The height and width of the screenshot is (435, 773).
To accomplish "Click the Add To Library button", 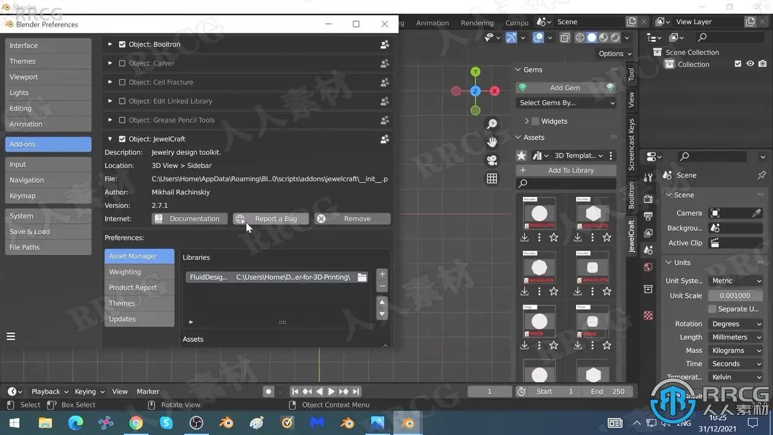I will click(566, 170).
